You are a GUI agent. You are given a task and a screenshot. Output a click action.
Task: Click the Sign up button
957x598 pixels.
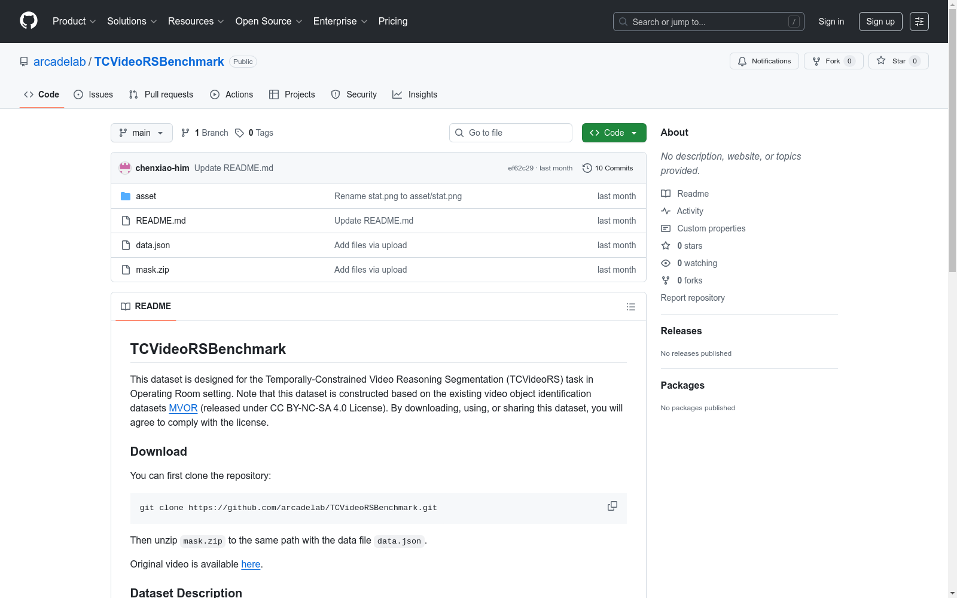point(880,22)
